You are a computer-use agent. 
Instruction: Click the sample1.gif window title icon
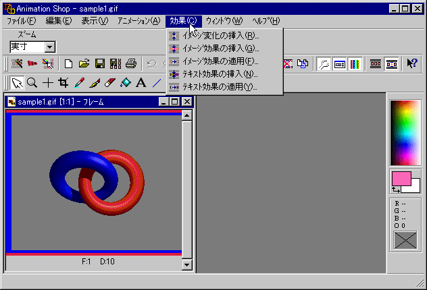(x=11, y=102)
